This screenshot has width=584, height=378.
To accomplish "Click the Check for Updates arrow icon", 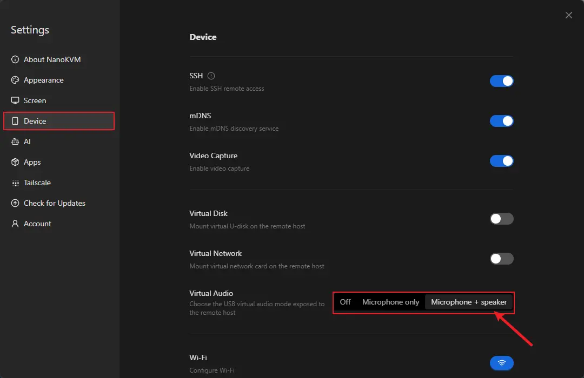I will (15, 203).
